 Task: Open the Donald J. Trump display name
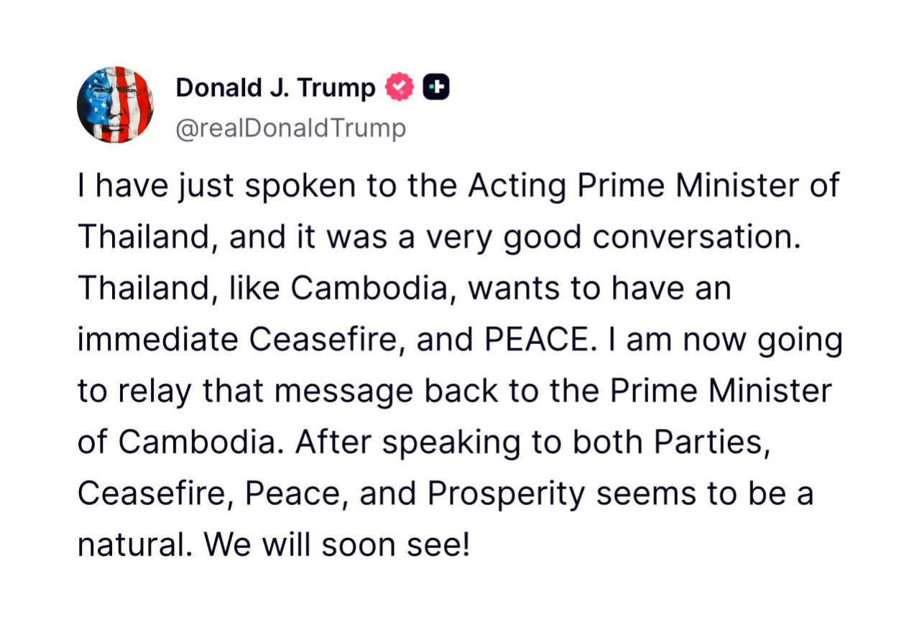tap(275, 88)
